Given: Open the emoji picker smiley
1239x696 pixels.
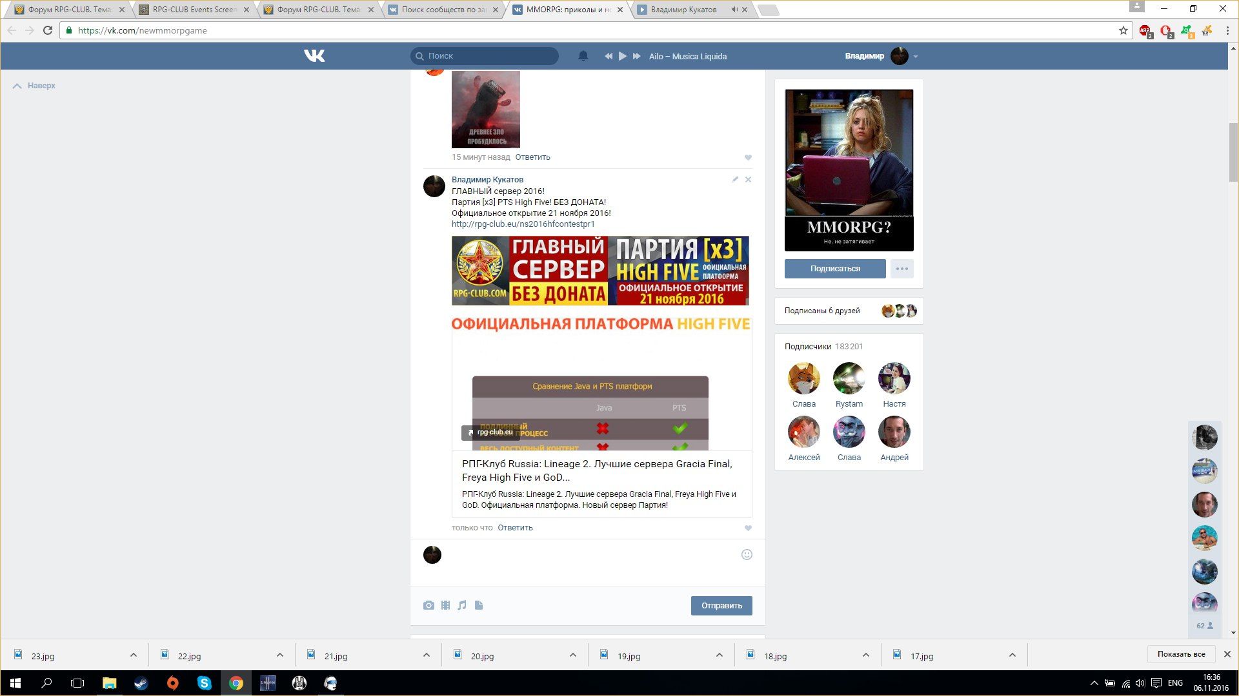Looking at the screenshot, I should (x=747, y=555).
